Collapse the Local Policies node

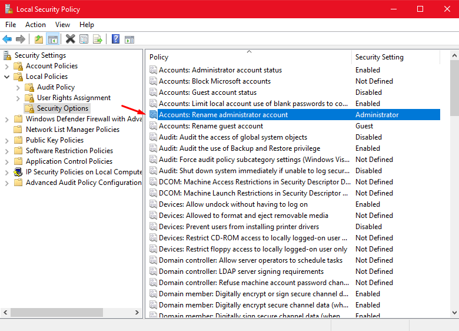pos(6,77)
